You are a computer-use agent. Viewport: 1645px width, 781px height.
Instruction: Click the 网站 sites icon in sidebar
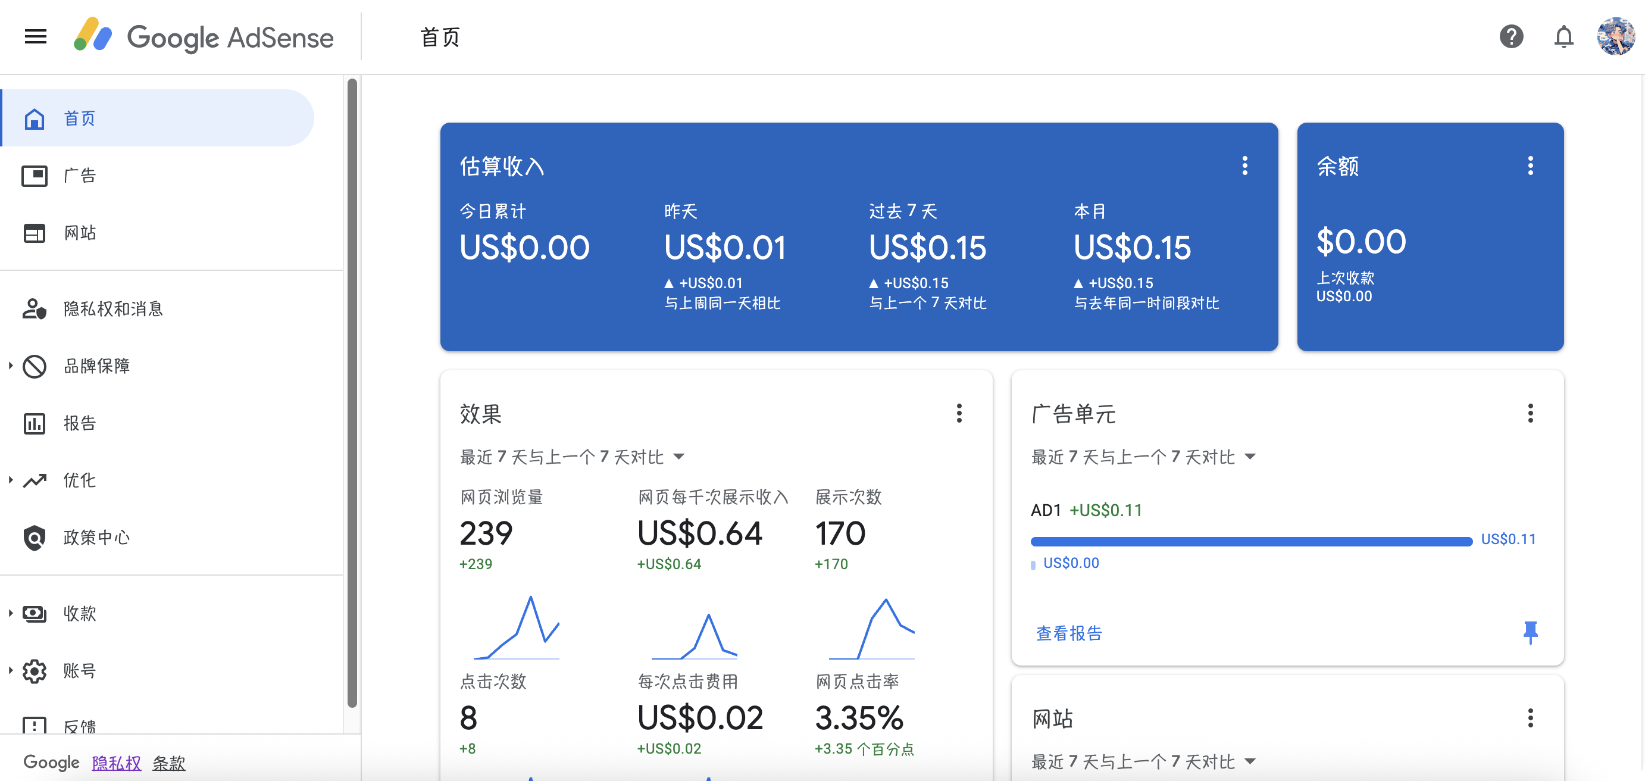pyautogui.click(x=35, y=233)
